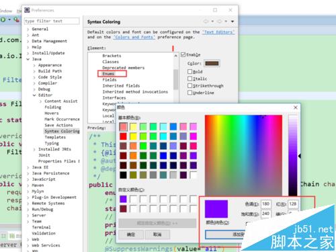Select Save Actions in the tree
336x252 pixels.
58,125
